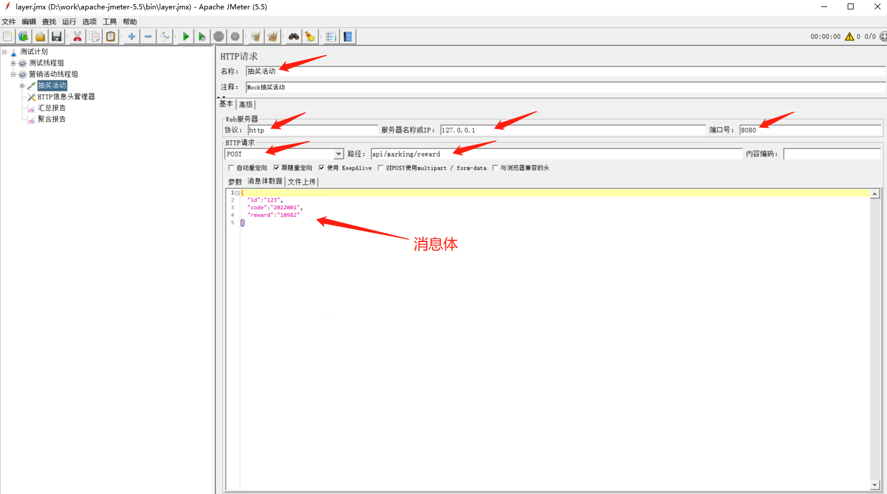Select HTTP信息头管理器 tree item
This screenshot has height=494, width=887.
click(66, 97)
